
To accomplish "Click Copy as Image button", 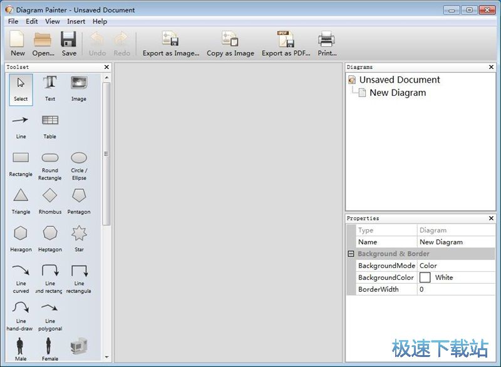I will (230, 44).
